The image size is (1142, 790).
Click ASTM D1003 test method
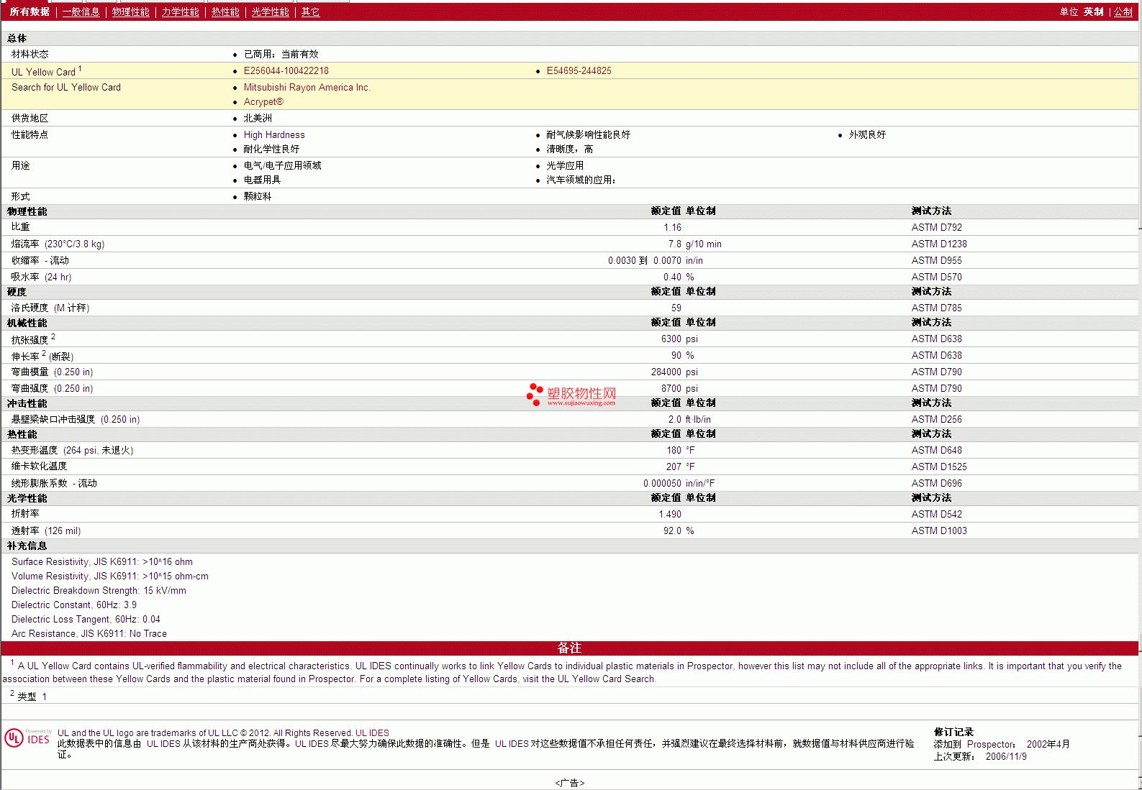939,531
